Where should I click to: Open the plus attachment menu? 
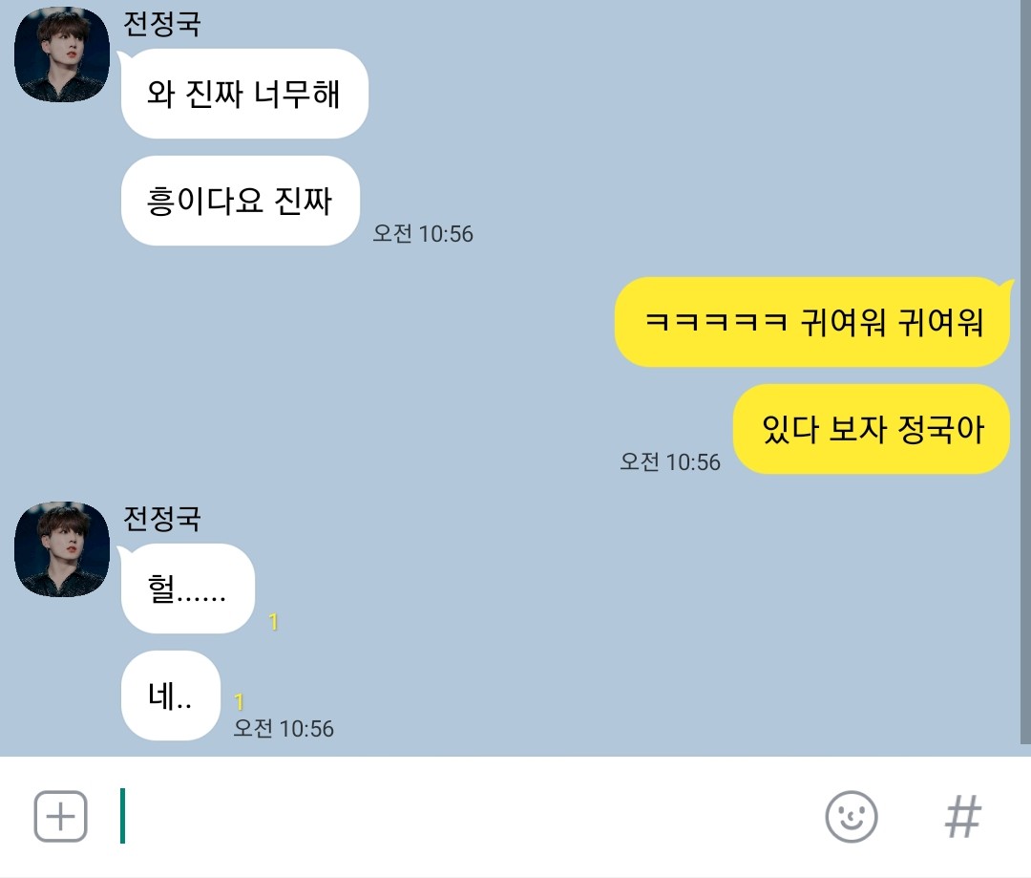60,816
